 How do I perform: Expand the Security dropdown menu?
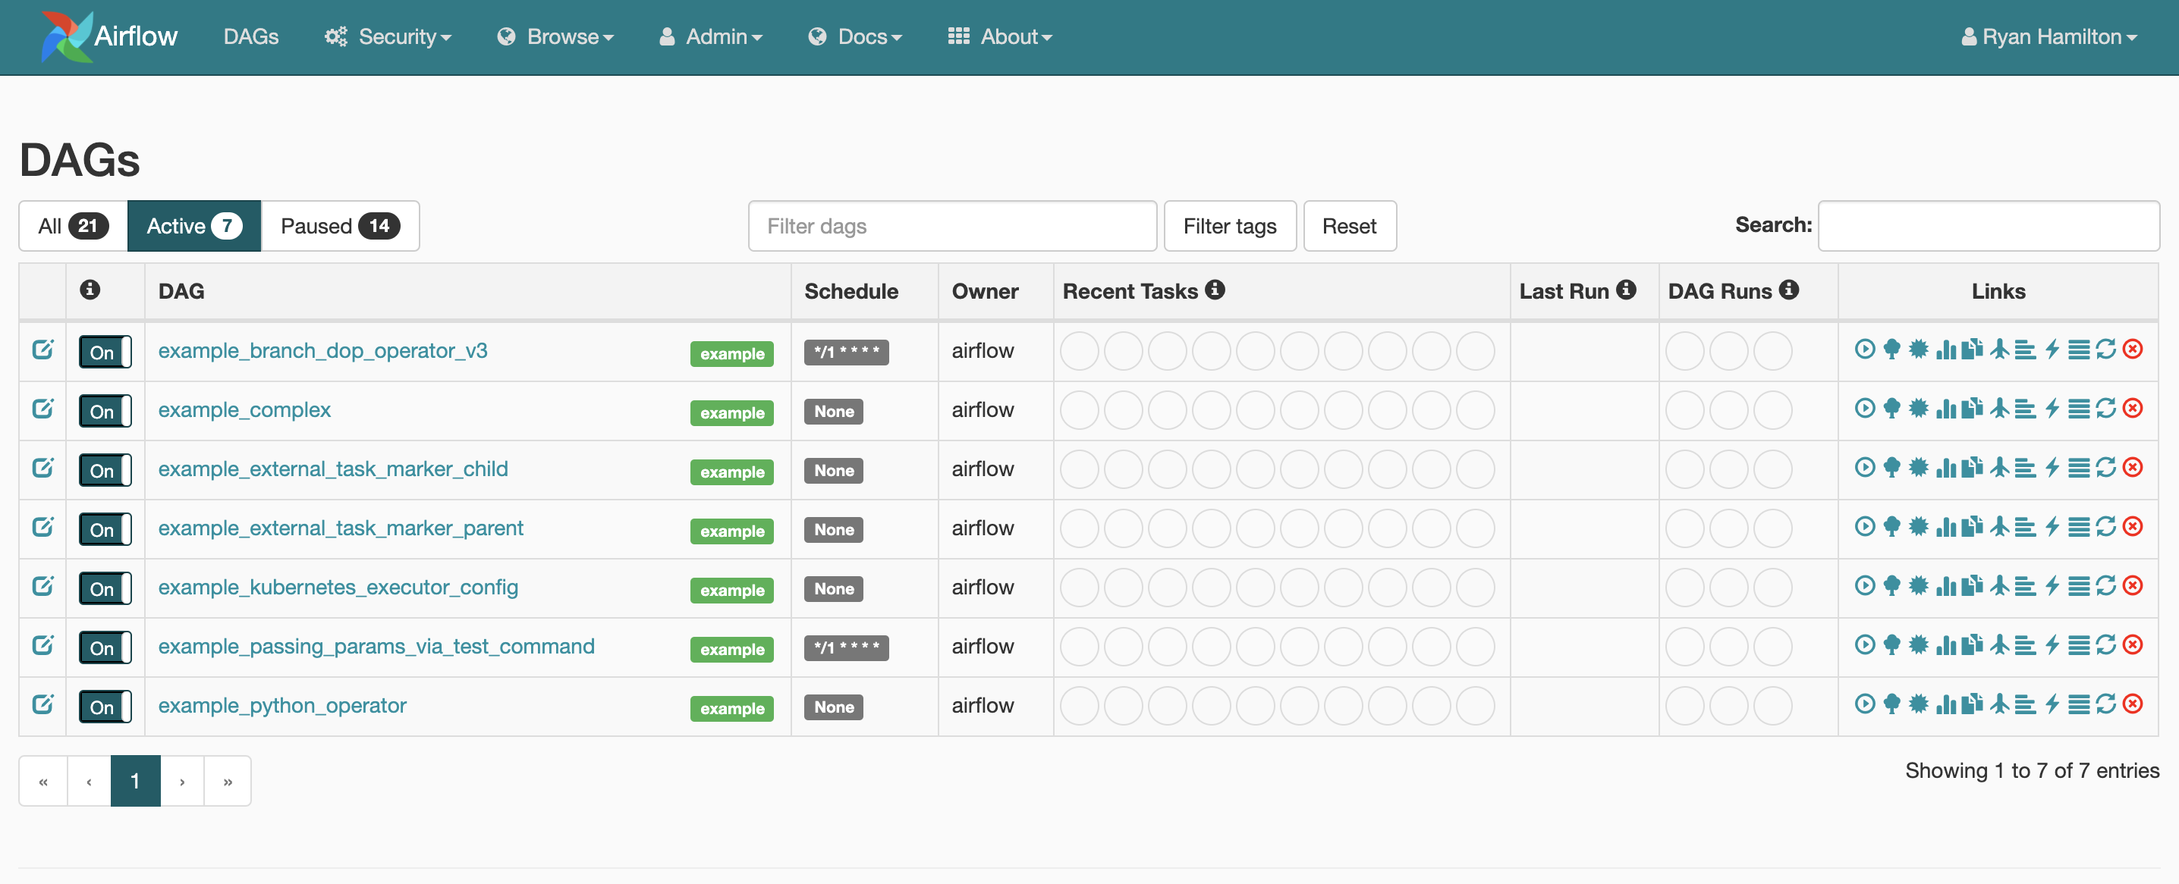388,36
